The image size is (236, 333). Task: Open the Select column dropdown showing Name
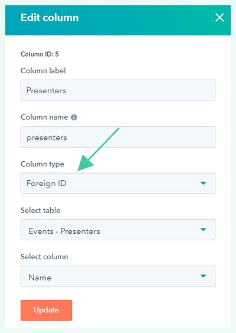point(118,276)
